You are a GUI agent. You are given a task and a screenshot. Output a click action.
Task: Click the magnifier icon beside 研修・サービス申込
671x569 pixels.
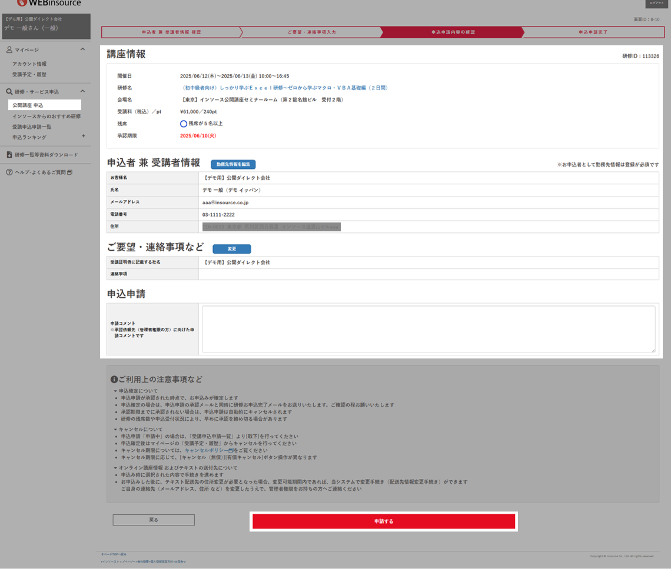9,92
